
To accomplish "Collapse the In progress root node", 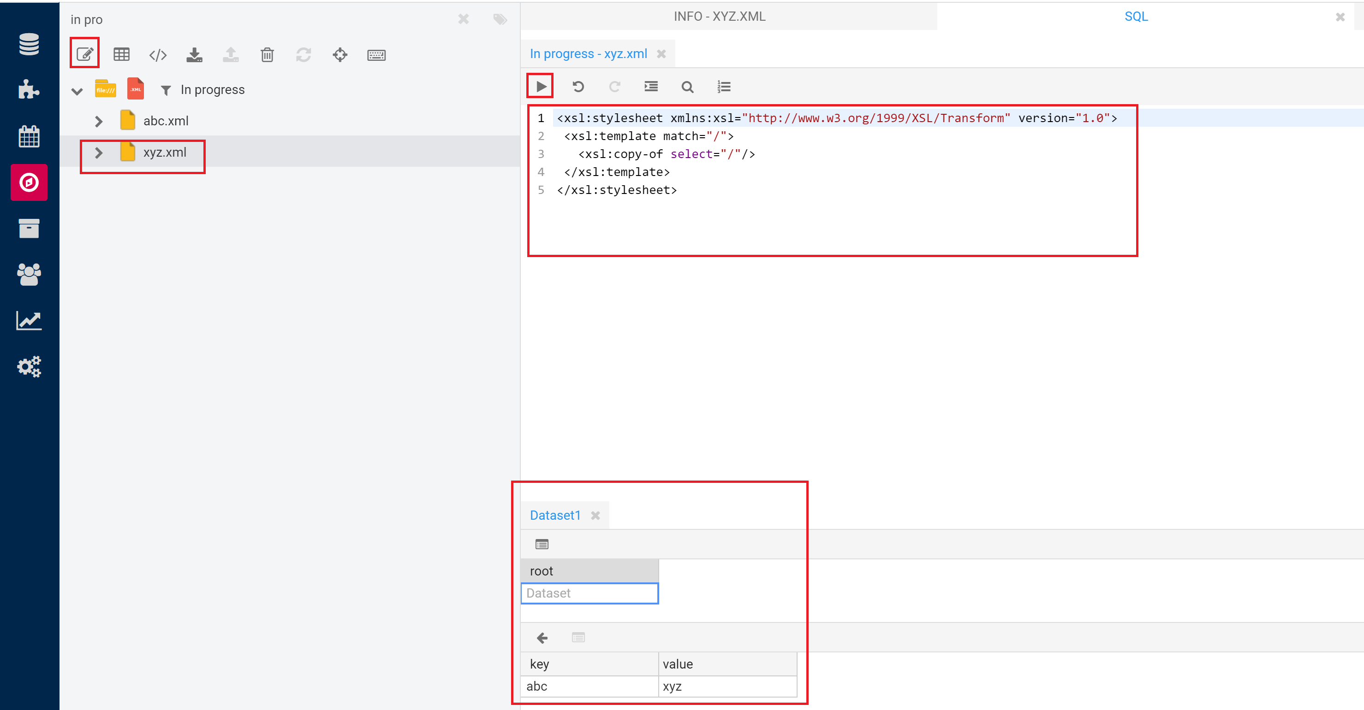I will (77, 91).
